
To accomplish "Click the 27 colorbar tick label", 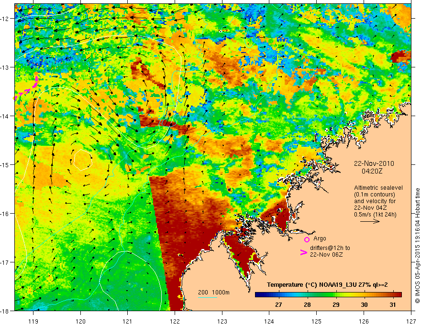I will [x=278, y=304].
